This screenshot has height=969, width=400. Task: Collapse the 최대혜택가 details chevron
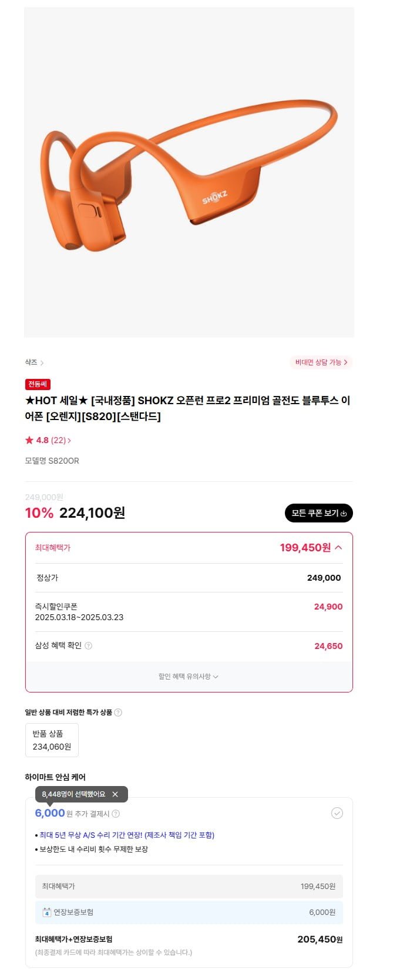coord(338,548)
